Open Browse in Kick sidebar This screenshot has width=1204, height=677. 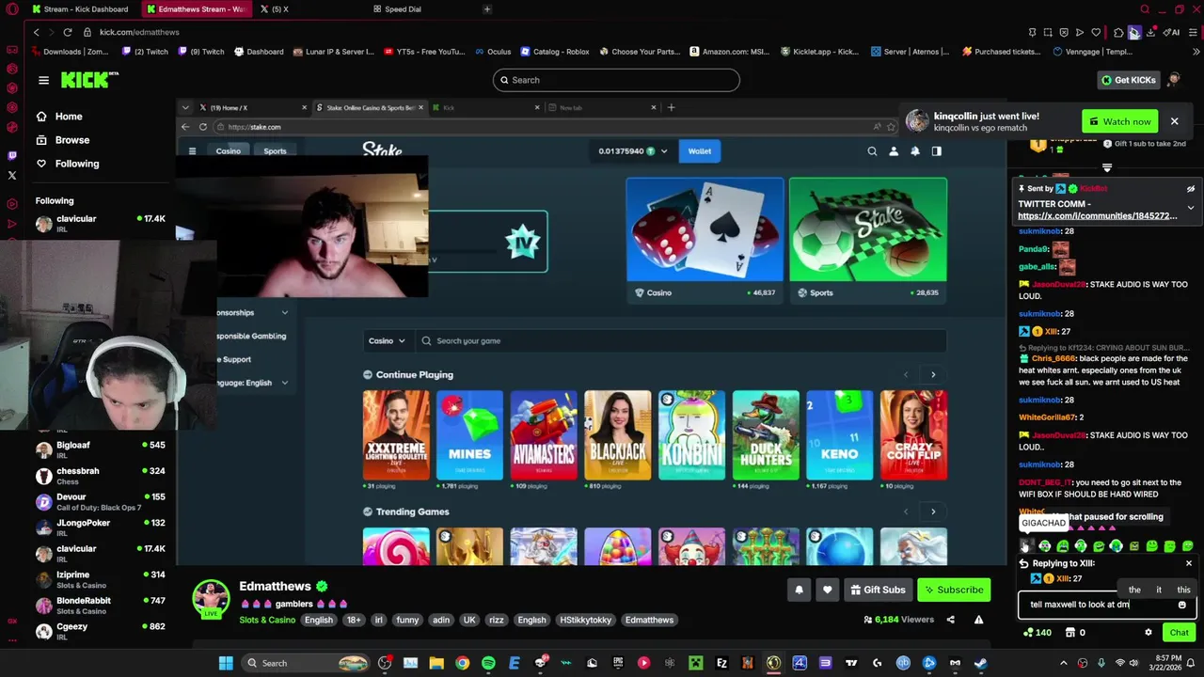[x=63, y=140]
